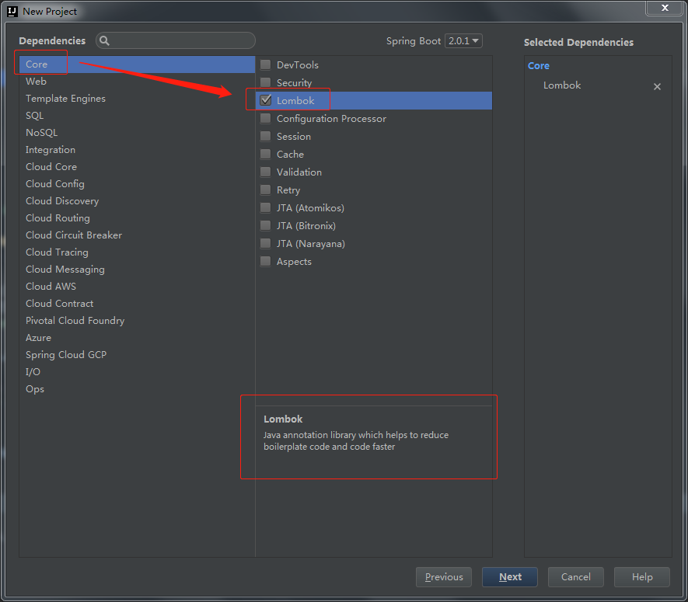
Task: Select the Cloud Tracing category
Action: 137,252
